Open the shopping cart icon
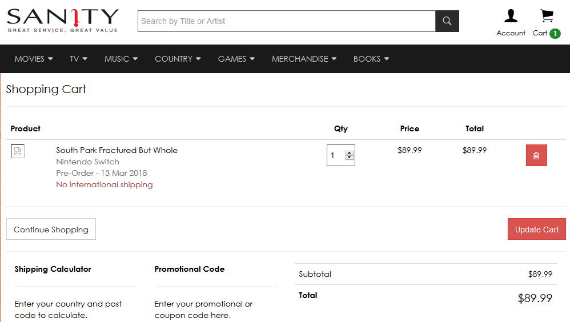570x322 pixels. point(547,16)
